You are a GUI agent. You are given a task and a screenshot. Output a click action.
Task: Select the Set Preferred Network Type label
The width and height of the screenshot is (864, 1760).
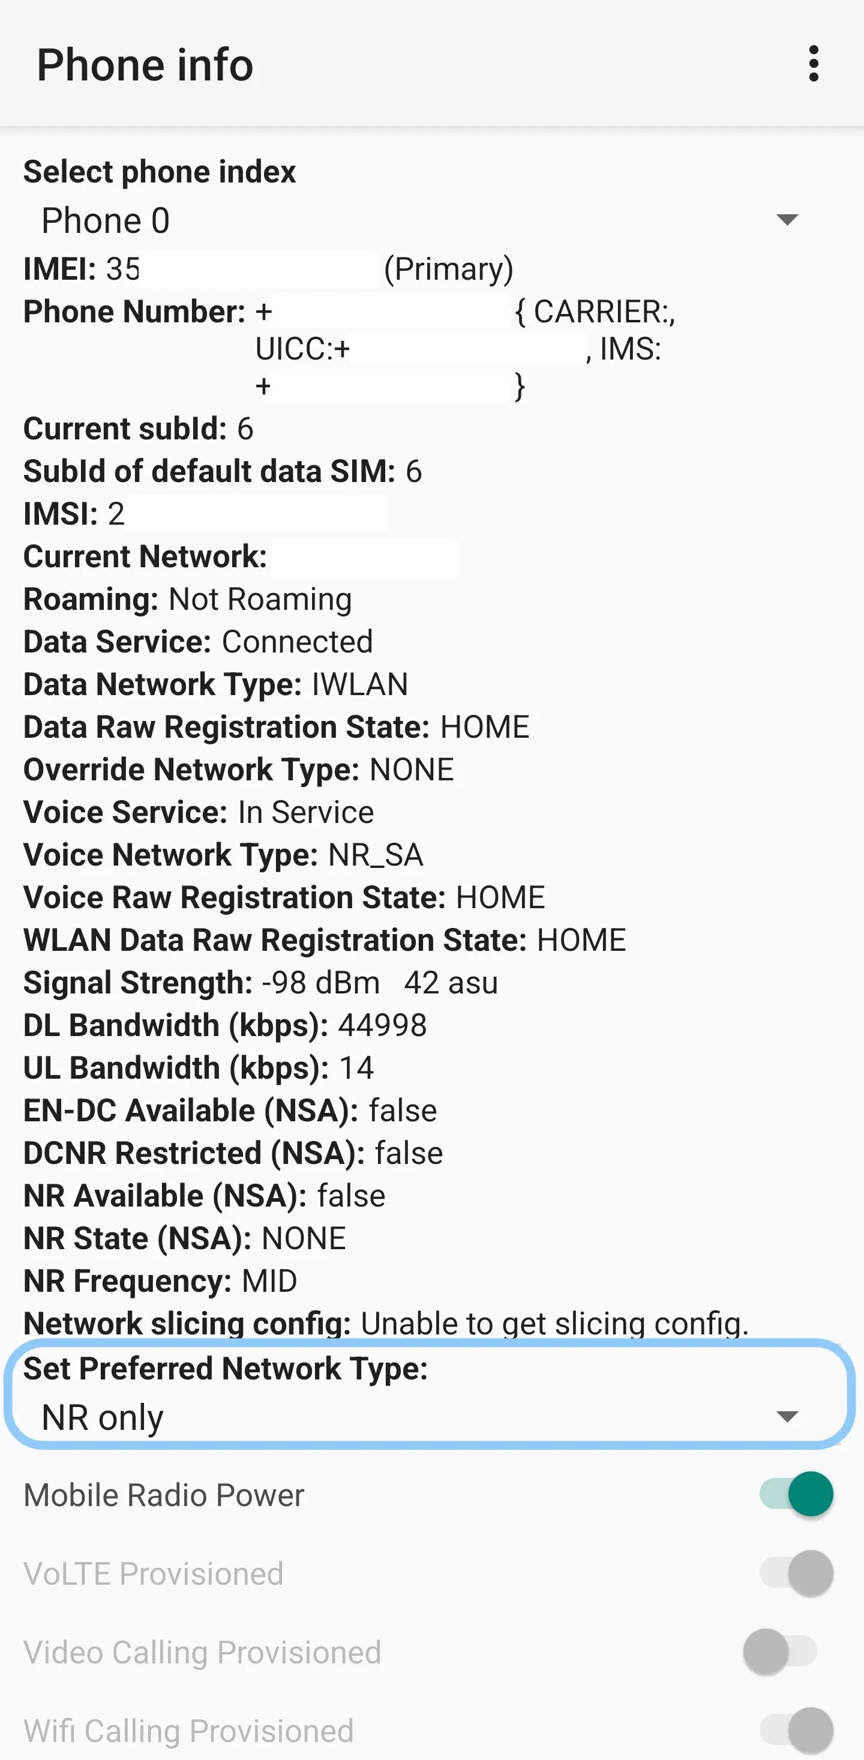226,1369
